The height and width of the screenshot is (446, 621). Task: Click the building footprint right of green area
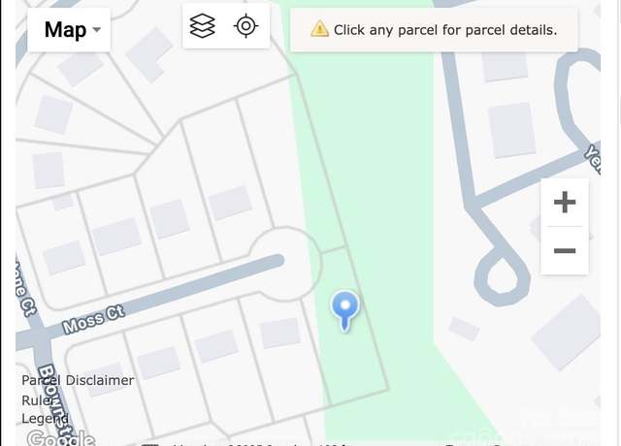511,130
